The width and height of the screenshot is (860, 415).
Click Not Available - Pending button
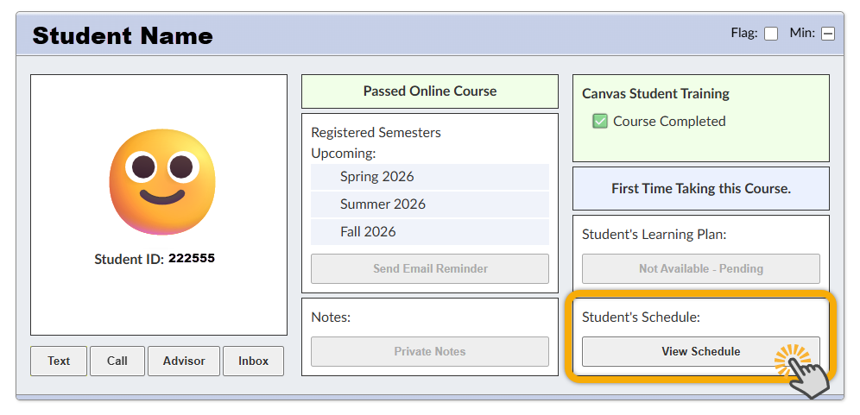click(x=701, y=268)
